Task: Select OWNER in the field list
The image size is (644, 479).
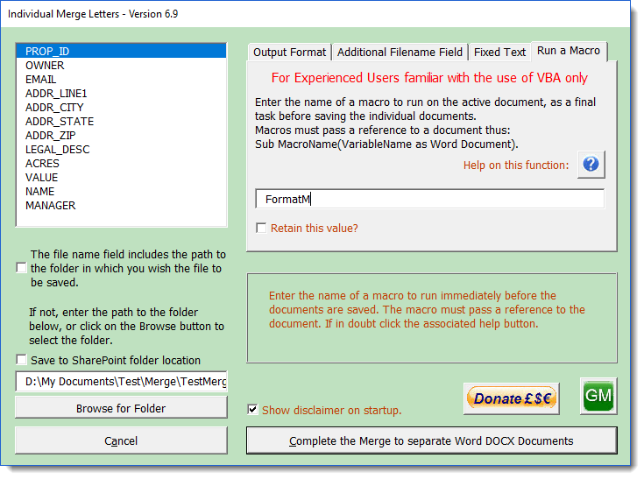Action: [x=121, y=66]
